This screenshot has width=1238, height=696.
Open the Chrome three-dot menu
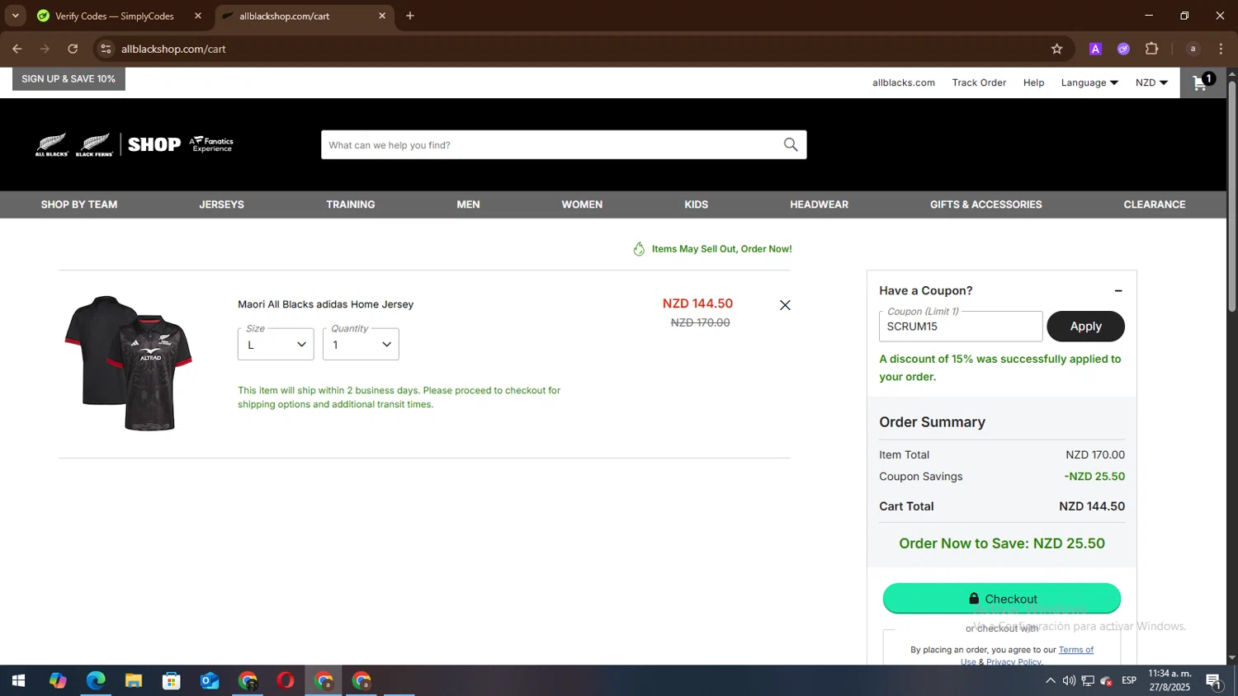pos(1221,49)
